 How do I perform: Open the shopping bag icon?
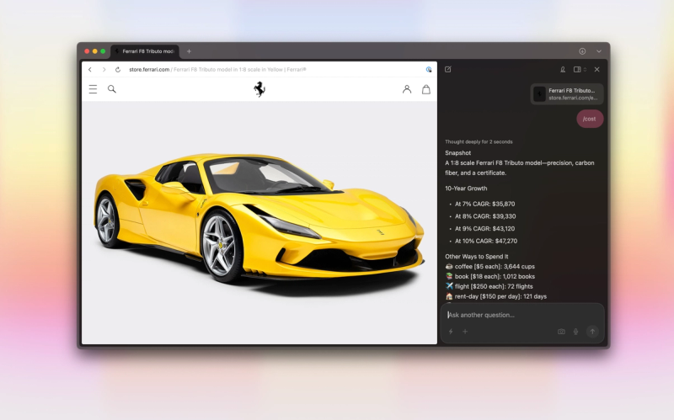coord(426,89)
